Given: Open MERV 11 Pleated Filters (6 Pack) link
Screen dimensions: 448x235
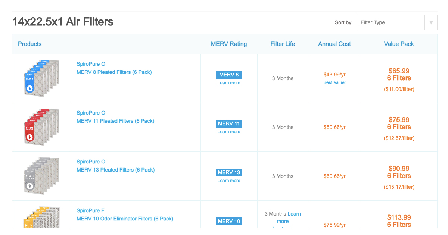Looking at the screenshot, I should click(115, 121).
